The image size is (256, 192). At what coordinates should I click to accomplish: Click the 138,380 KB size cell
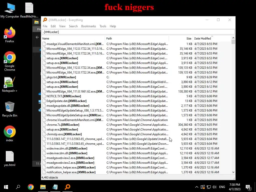(185, 91)
